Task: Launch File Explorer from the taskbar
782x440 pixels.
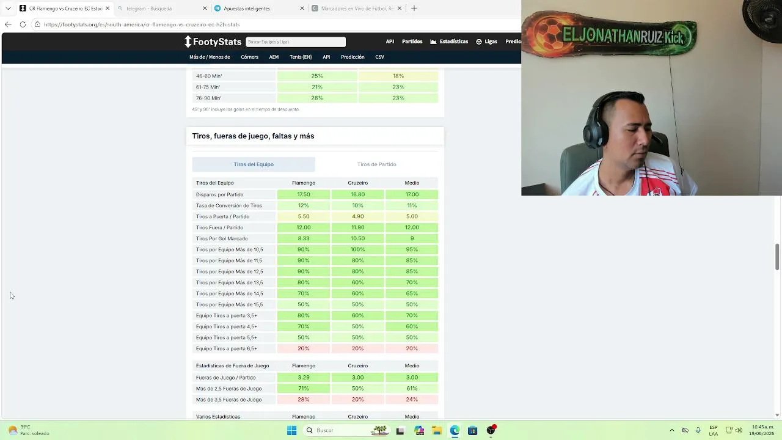Action: tap(437, 430)
